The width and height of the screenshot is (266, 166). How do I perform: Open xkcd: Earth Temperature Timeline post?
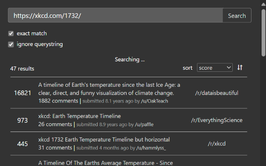point(79,116)
